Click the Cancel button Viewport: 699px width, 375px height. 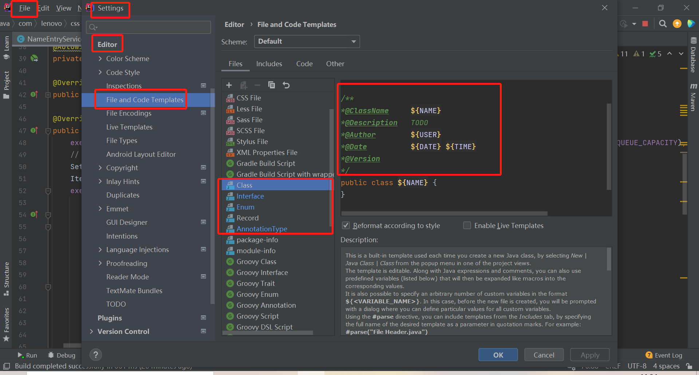click(x=544, y=355)
